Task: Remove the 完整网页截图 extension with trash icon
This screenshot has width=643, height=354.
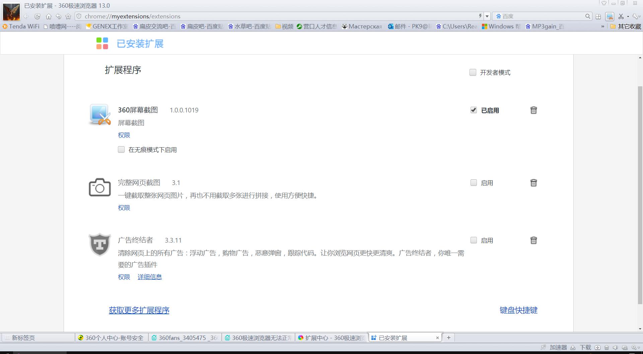Action: (534, 183)
